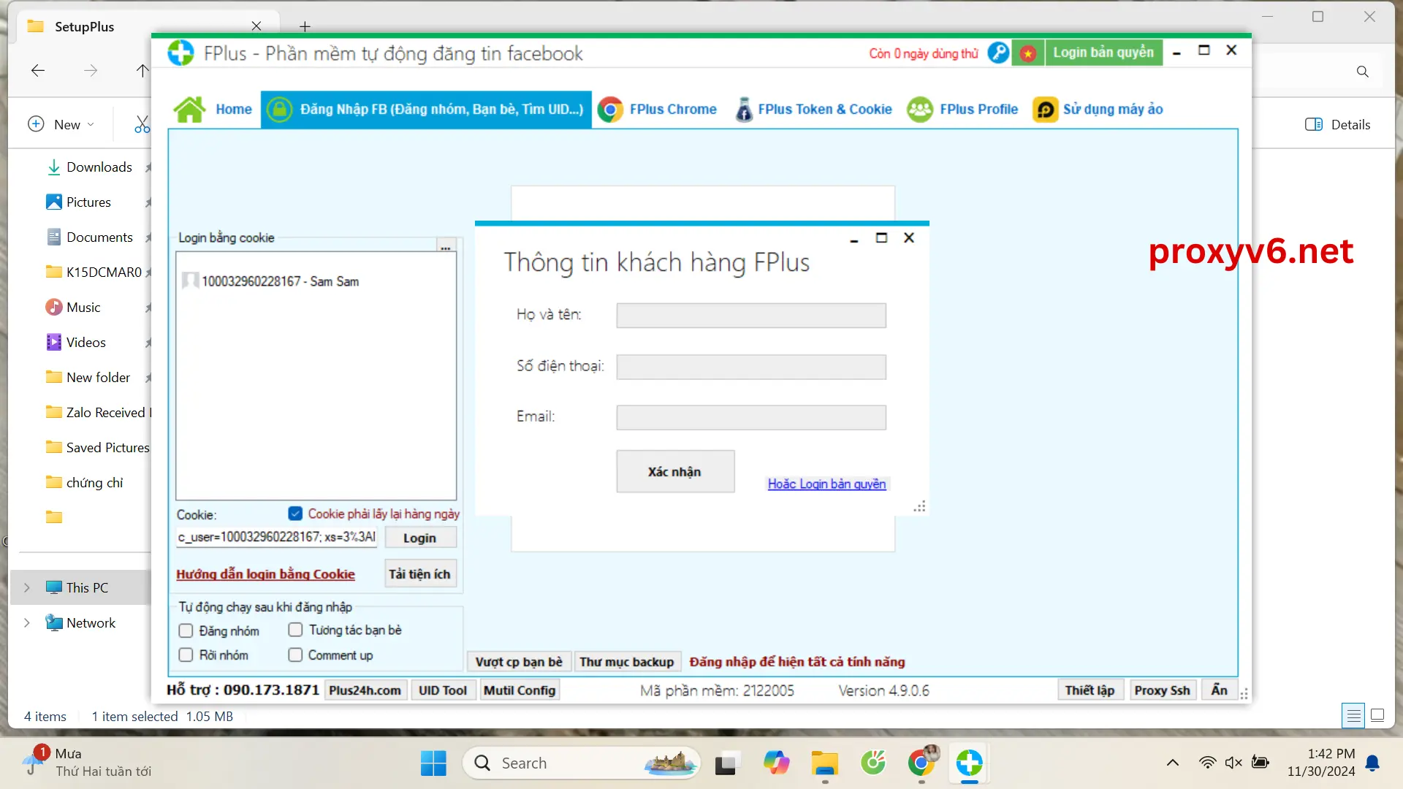Toggle Cookie phải lấy lại hằng ngày checkbox
Image resolution: width=1403 pixels, height=789 pixels.
[x=295, y=514]
